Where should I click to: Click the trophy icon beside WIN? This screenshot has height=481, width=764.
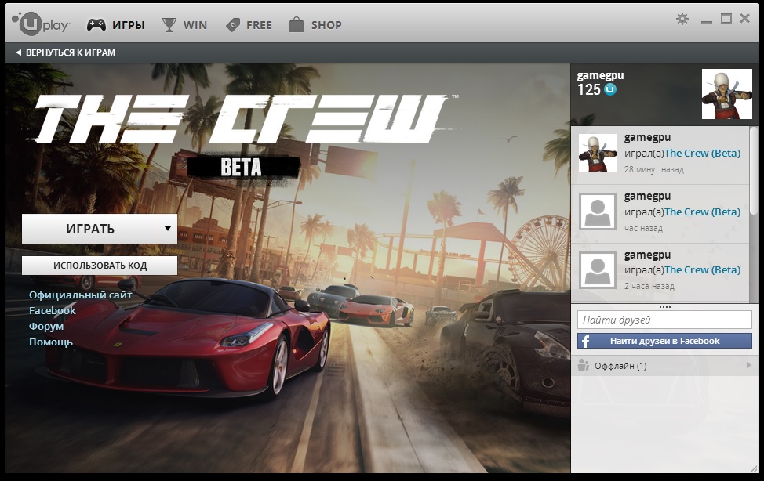[x=169, y=24]
